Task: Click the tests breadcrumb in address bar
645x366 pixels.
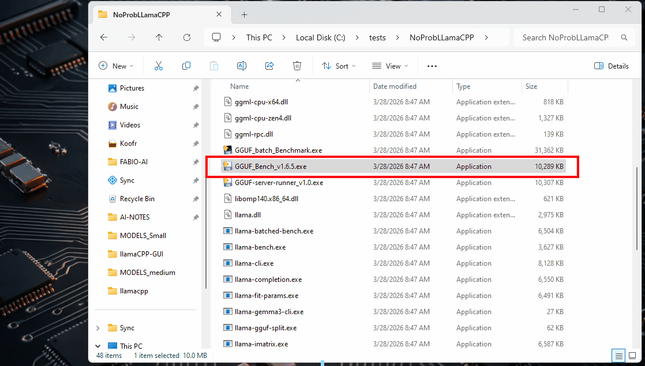Action: coord(377,37)
